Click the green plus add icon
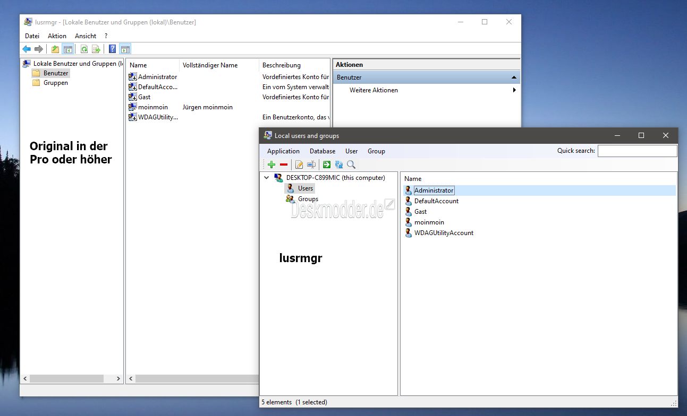 [272, 164]
